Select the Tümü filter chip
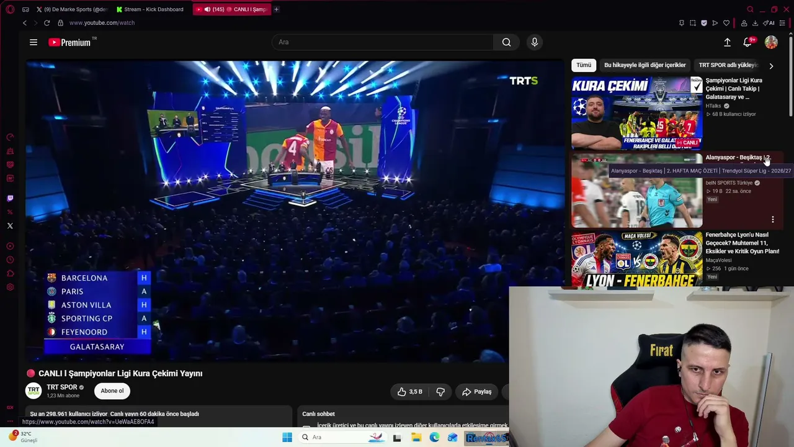794x447 pixels. point(584,65)
